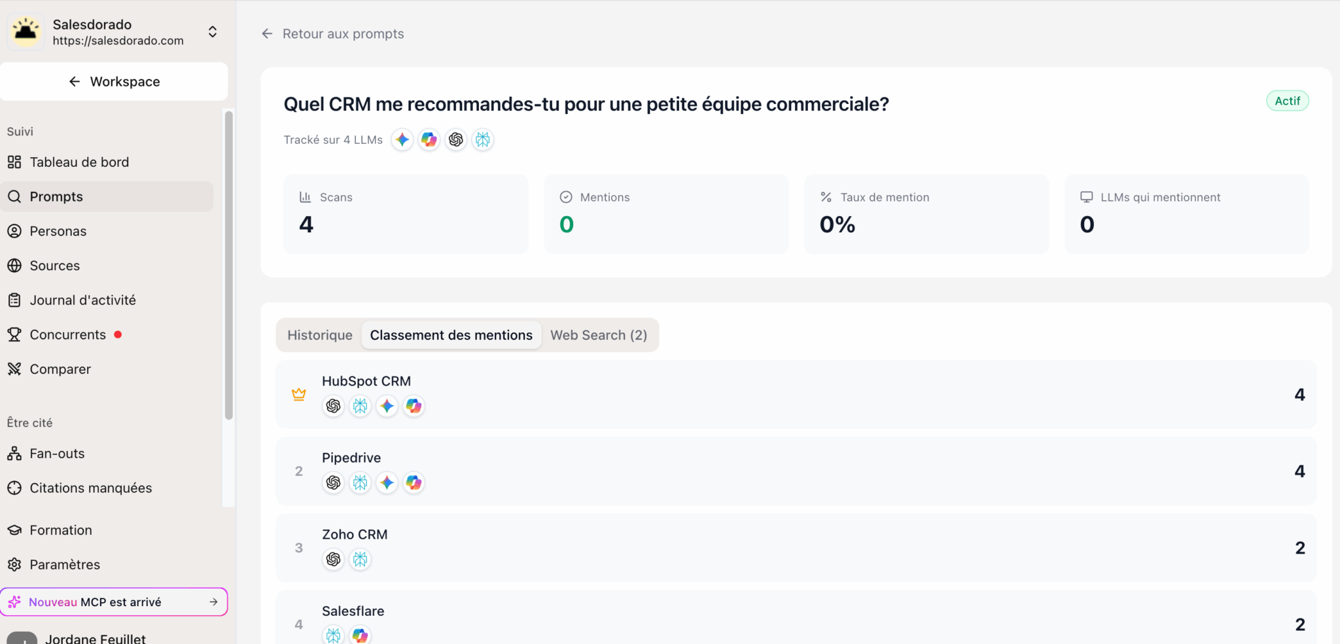Open the Comparer page

pos(107,369)
